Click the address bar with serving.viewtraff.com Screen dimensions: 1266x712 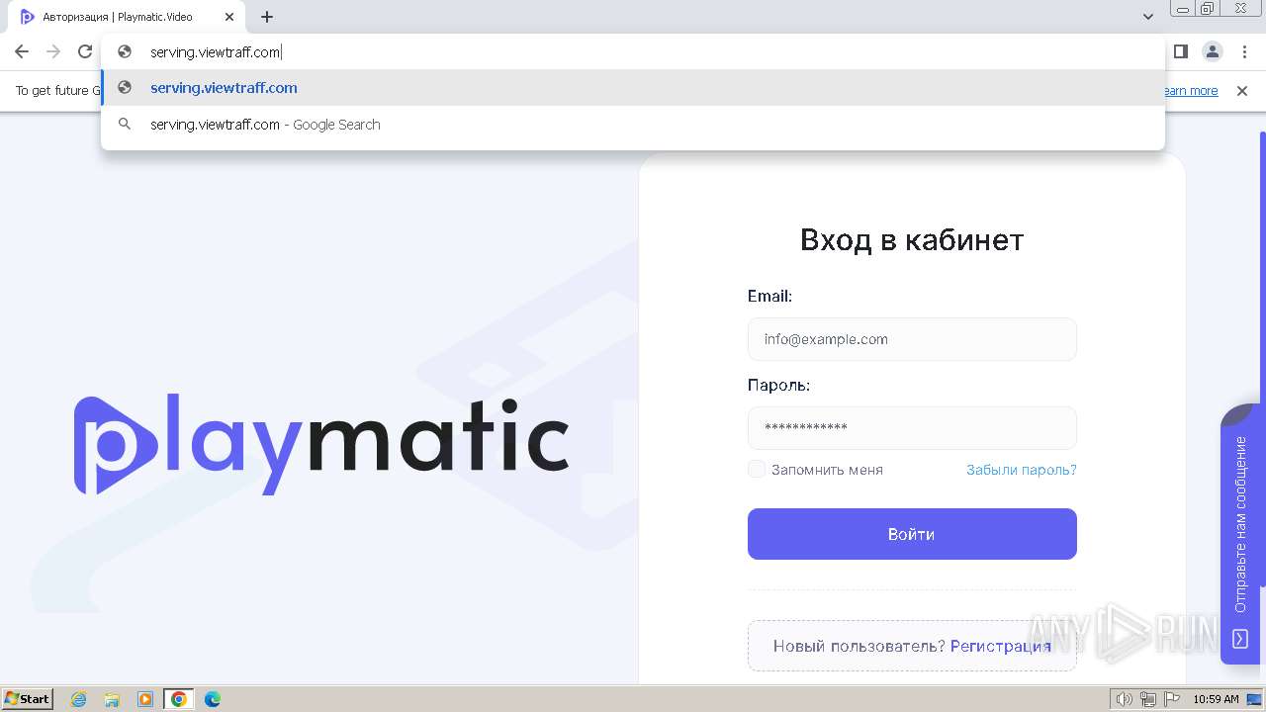(633, 52)
